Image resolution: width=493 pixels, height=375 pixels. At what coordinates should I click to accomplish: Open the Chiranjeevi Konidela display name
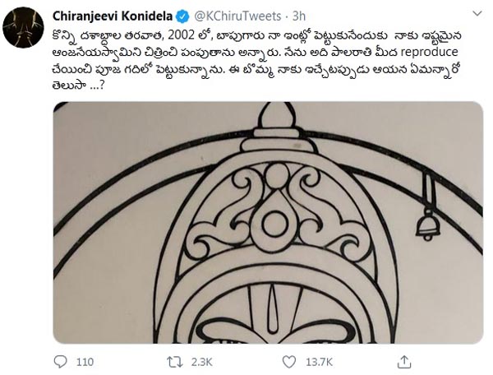[113, 16]
